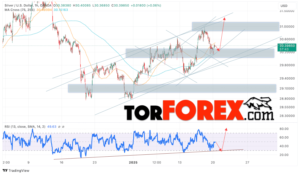Open the USD currency selector
This screenshot has width=300, height=175.
click(287, 6)
